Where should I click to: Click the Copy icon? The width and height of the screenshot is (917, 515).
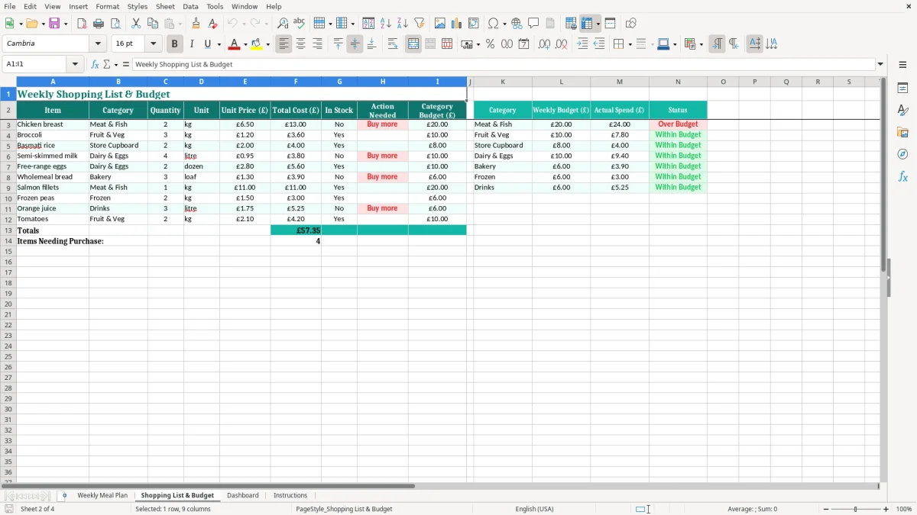point(152,24)
